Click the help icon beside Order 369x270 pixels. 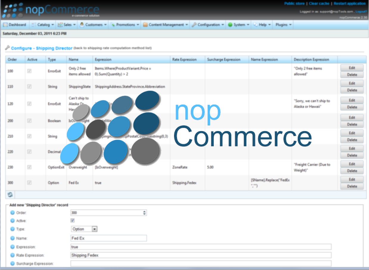[x=13, y=213]
